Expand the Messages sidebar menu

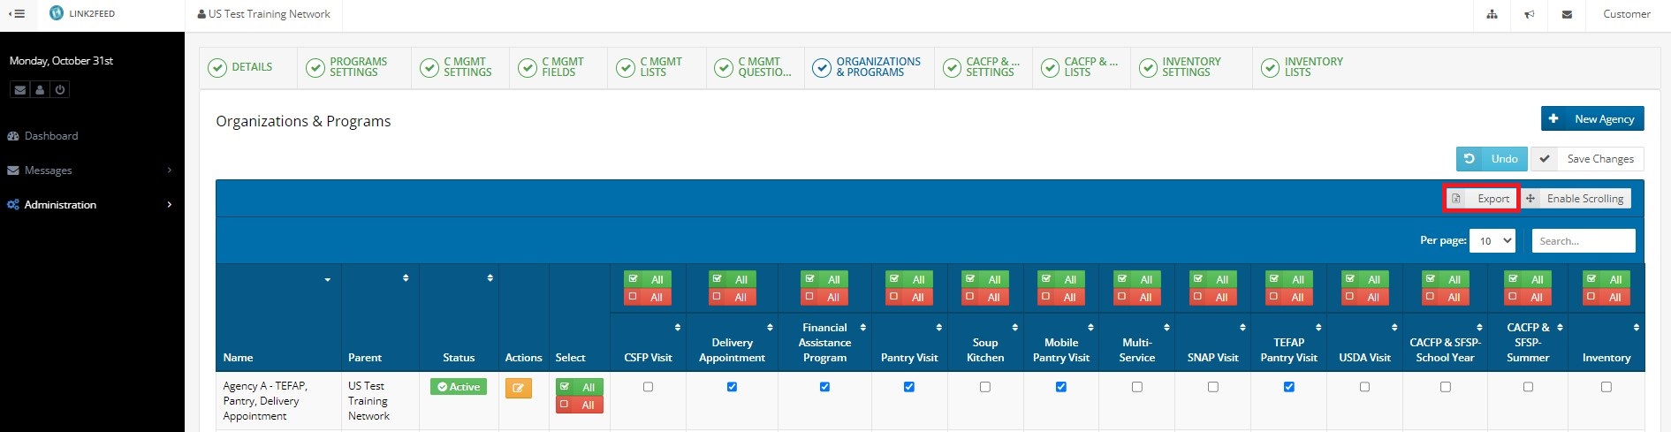[49, 171]
